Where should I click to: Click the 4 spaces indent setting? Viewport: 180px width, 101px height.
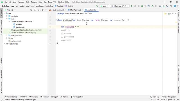point(169,100)
